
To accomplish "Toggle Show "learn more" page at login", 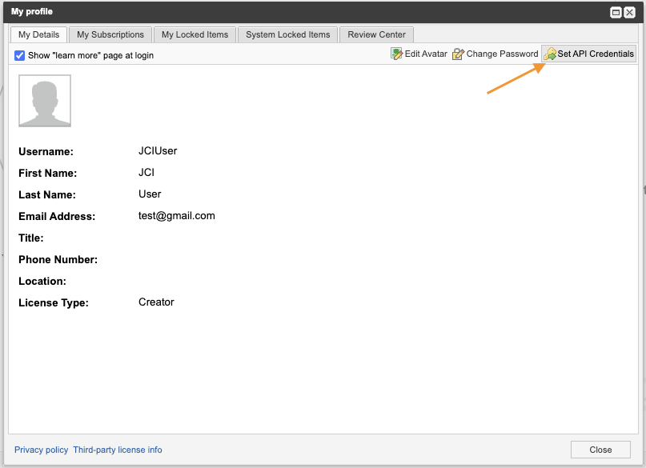I will (x=20, y=55).
